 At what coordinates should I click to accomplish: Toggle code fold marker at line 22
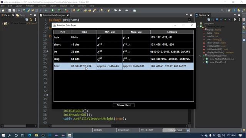(48, 51)
